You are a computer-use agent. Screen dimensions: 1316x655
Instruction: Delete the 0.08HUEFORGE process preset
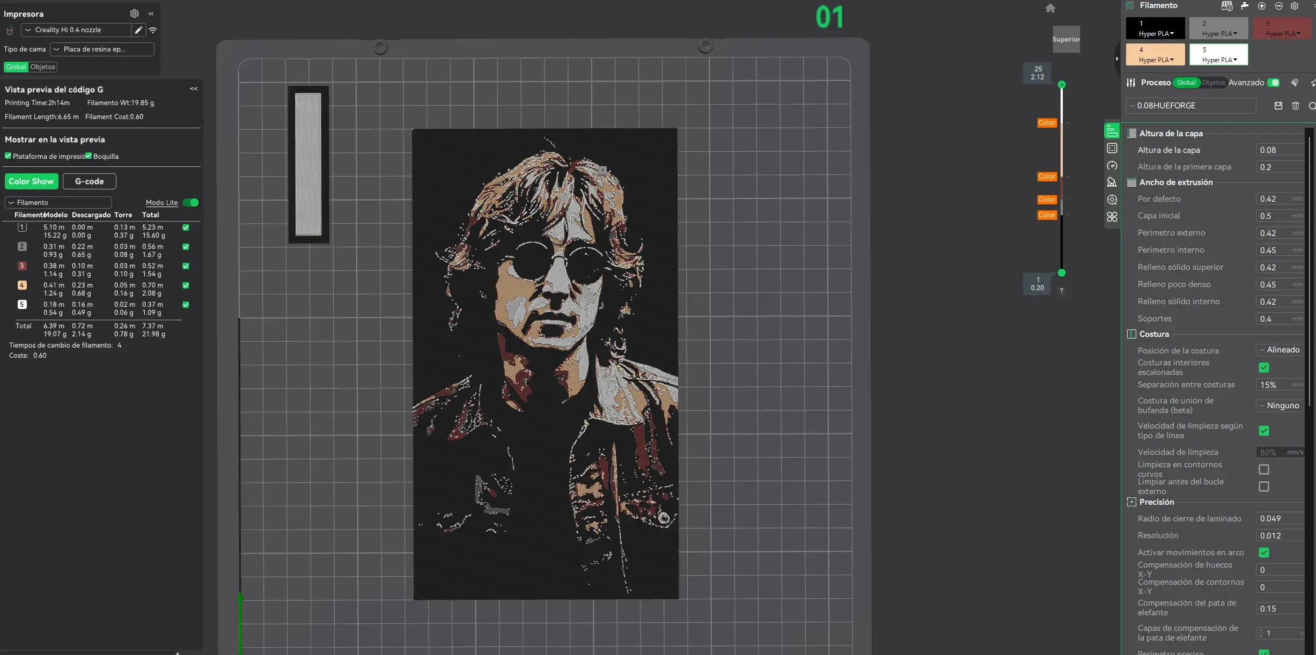[1296, 106]
